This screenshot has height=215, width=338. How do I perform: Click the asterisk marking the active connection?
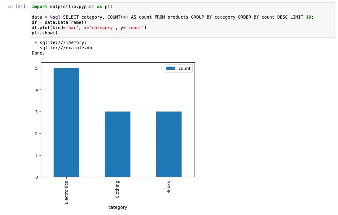36,42
